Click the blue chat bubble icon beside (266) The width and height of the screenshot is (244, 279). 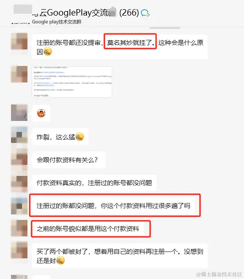145,13
